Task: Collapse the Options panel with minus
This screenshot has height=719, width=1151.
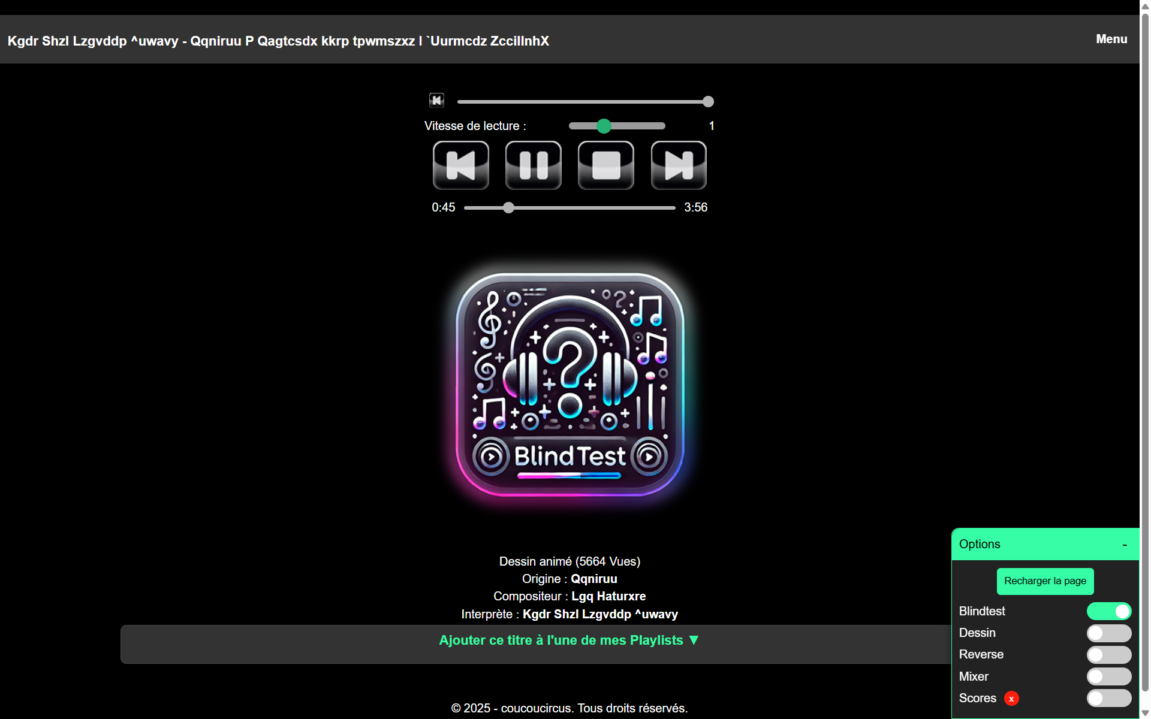Action: [x=1125, y=545]
